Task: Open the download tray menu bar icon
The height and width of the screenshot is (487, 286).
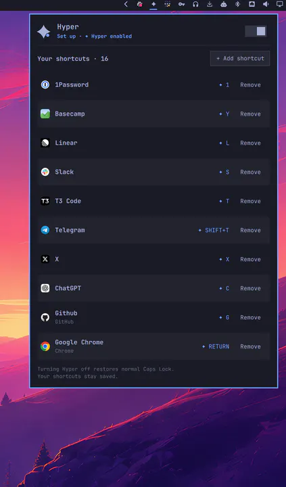Action: click(x=210, y=4)
